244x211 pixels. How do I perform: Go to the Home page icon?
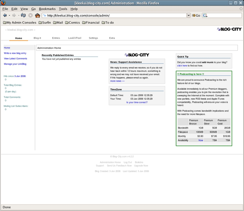[38, 15]
